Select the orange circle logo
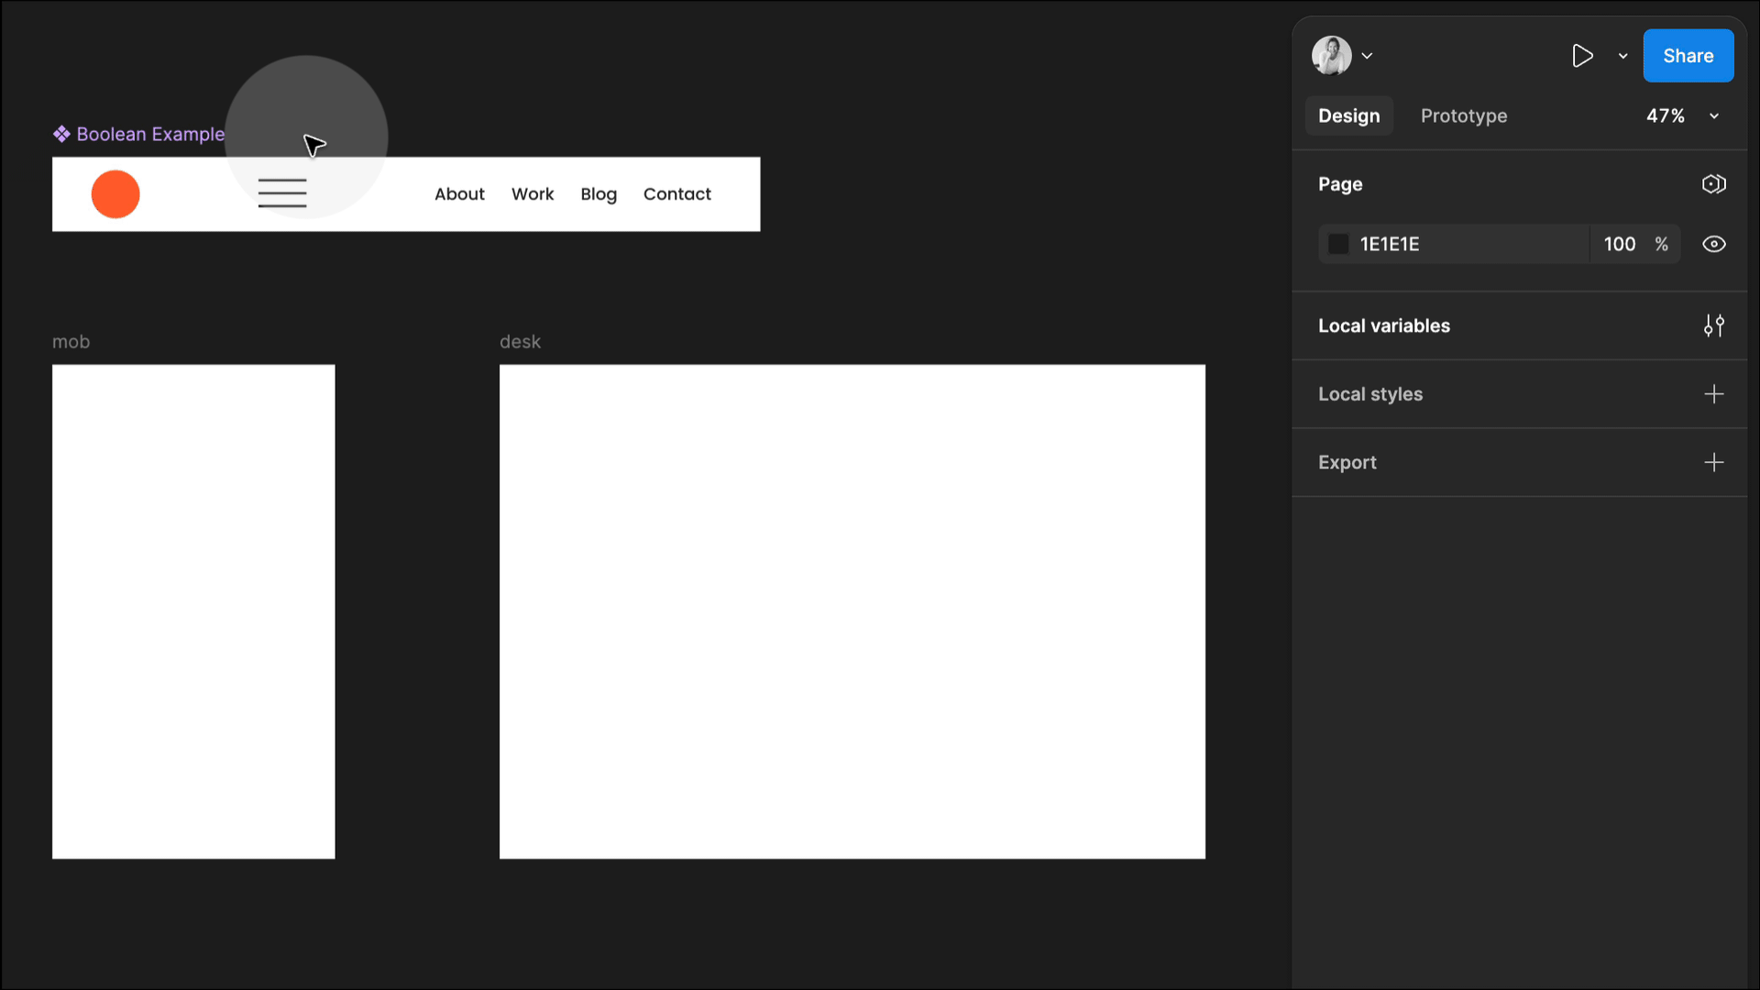 115,194
